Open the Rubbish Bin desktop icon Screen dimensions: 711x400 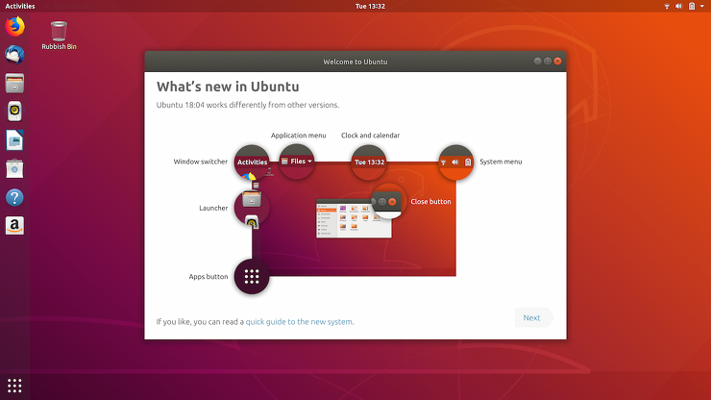click(x=59, y=36)
